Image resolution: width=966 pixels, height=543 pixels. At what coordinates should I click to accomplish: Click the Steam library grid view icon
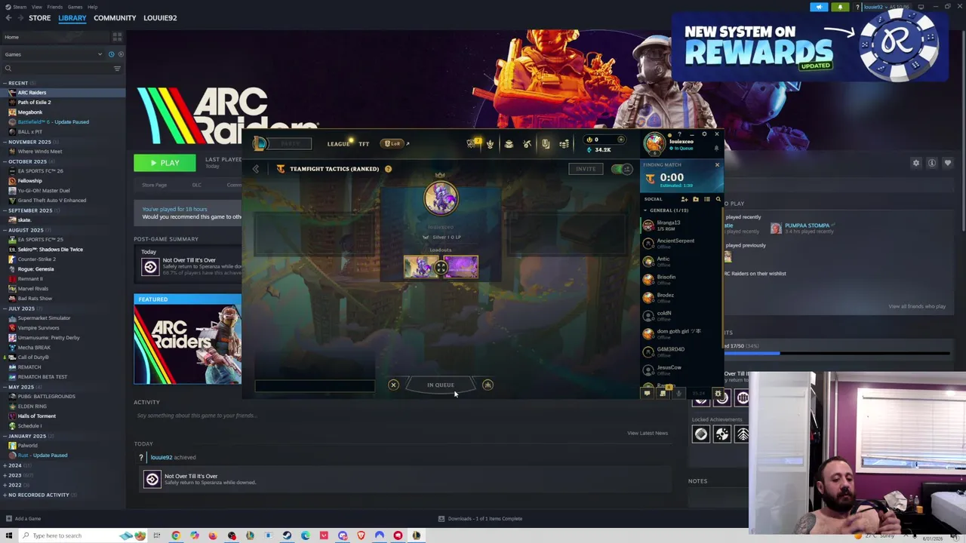[117, 36]
